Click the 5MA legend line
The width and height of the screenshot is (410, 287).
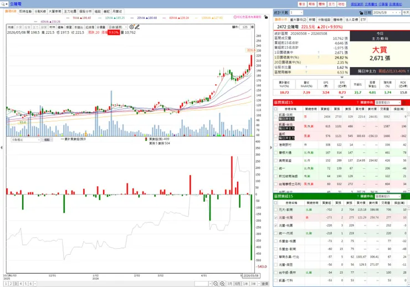[x=79, y=18]
